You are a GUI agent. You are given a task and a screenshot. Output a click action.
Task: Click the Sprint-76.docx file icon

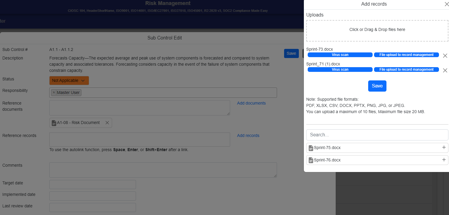(311, 160)
